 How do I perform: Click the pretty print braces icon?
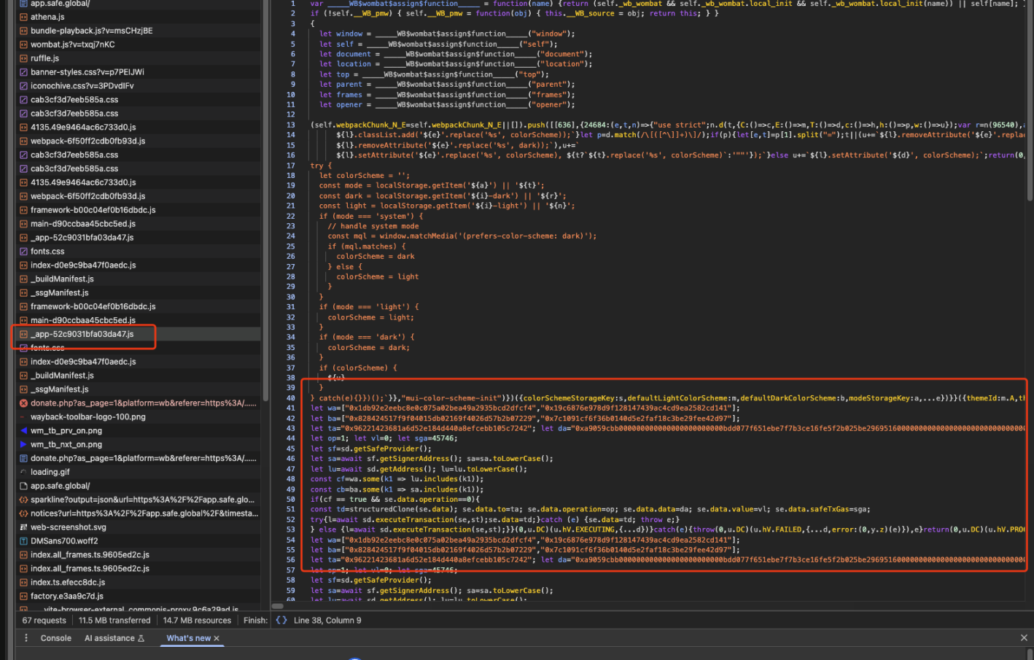pyautogui.click(x=281, y=620)
